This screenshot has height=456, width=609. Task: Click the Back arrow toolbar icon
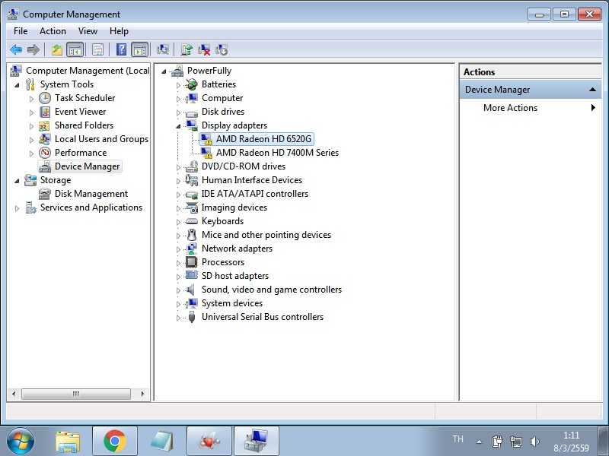point(16,50)
